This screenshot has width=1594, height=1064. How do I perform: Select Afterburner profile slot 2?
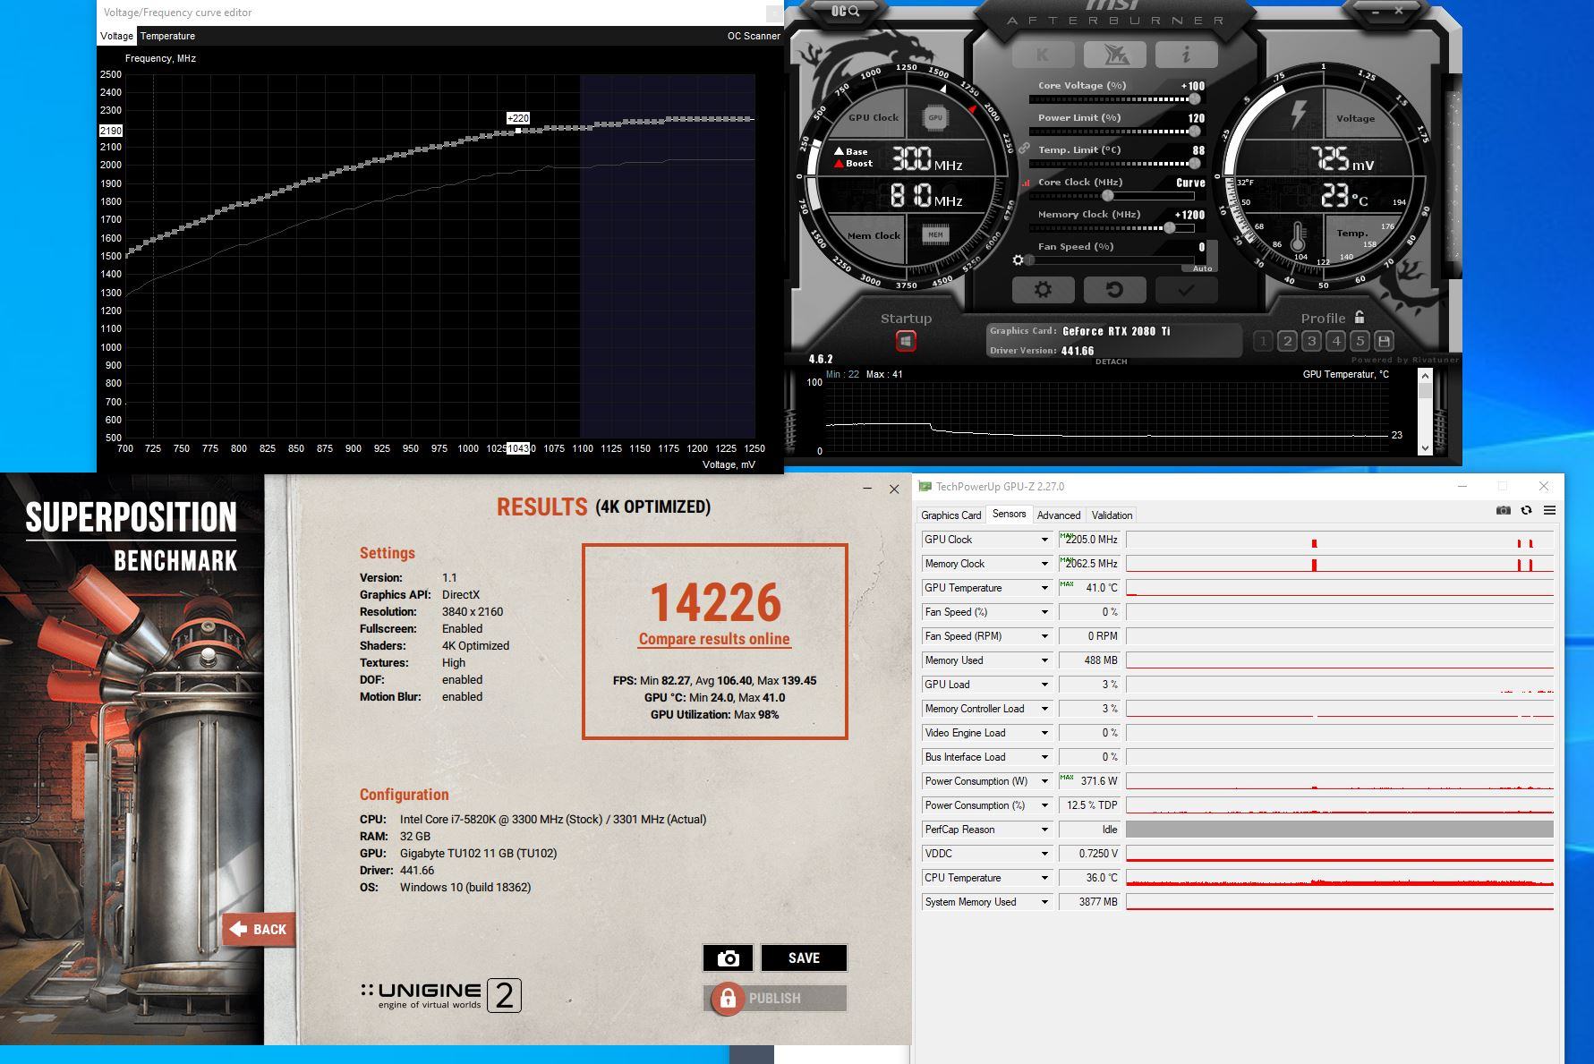point(1287,341)
